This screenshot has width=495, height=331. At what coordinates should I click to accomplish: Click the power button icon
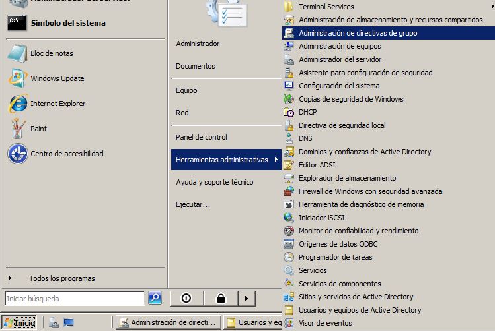pyautogui.click(x=186, y=298)
